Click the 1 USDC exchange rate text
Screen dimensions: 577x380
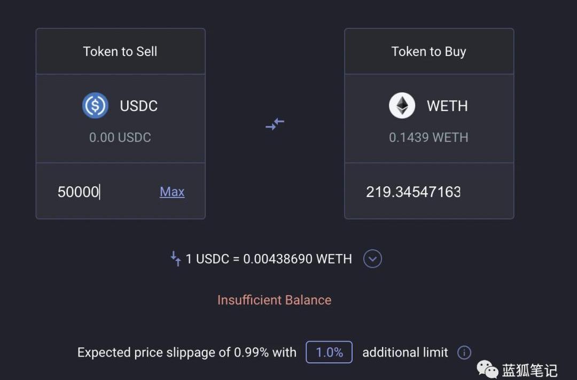269,259
